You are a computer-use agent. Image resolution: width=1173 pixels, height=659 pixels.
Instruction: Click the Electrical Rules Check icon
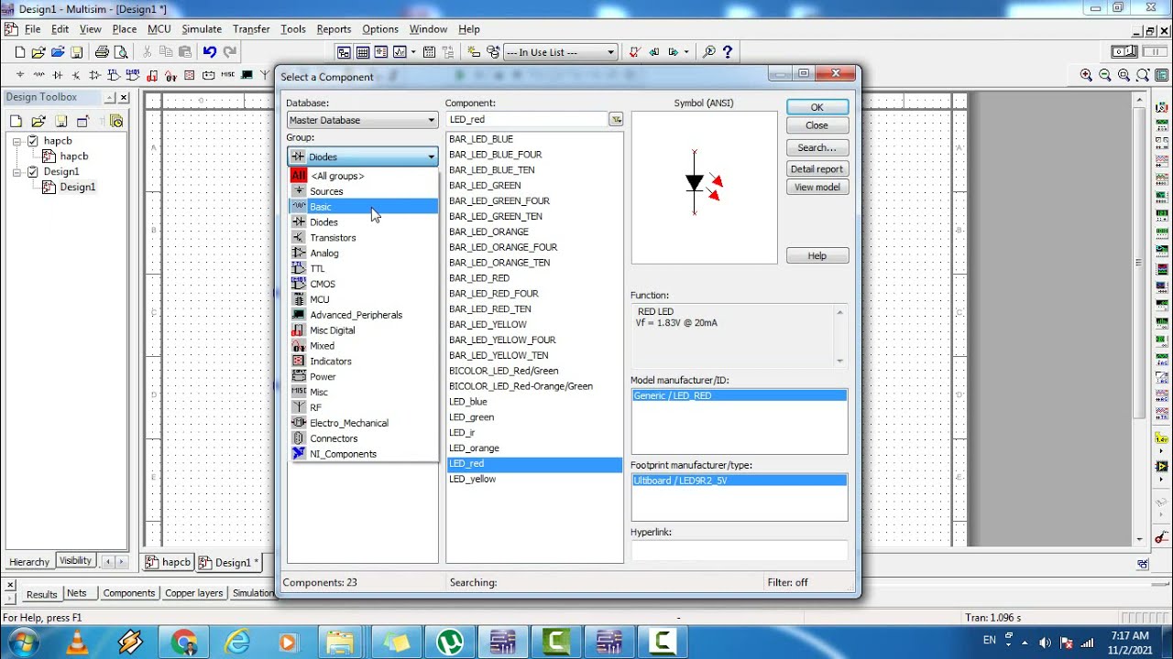pyautogui.click(x=635, y=52)
